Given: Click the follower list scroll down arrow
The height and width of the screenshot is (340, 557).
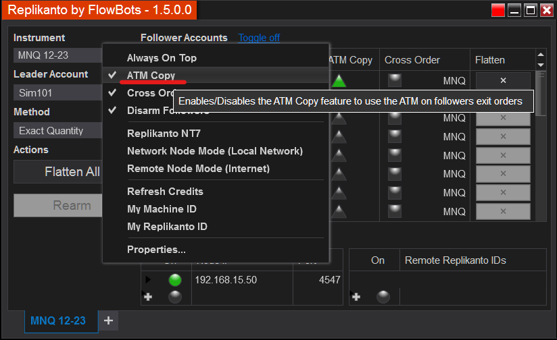Looking at the screenshot, I should 541,65.
